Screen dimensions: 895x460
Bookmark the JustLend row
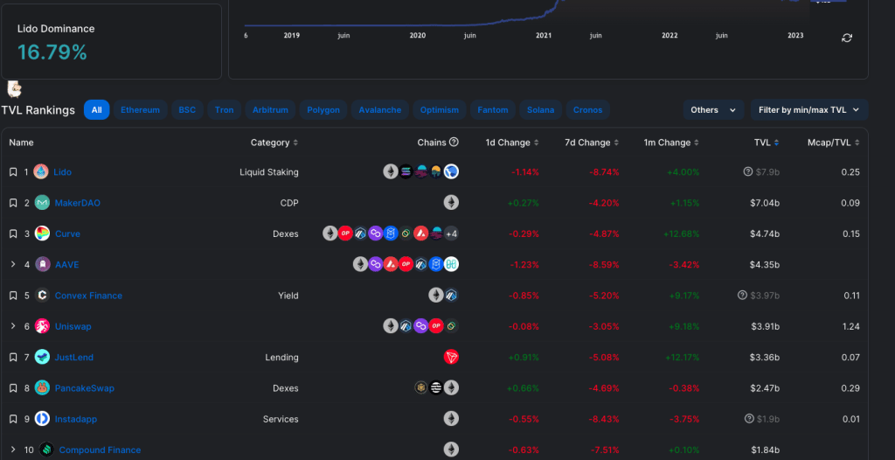pos(13,357)
